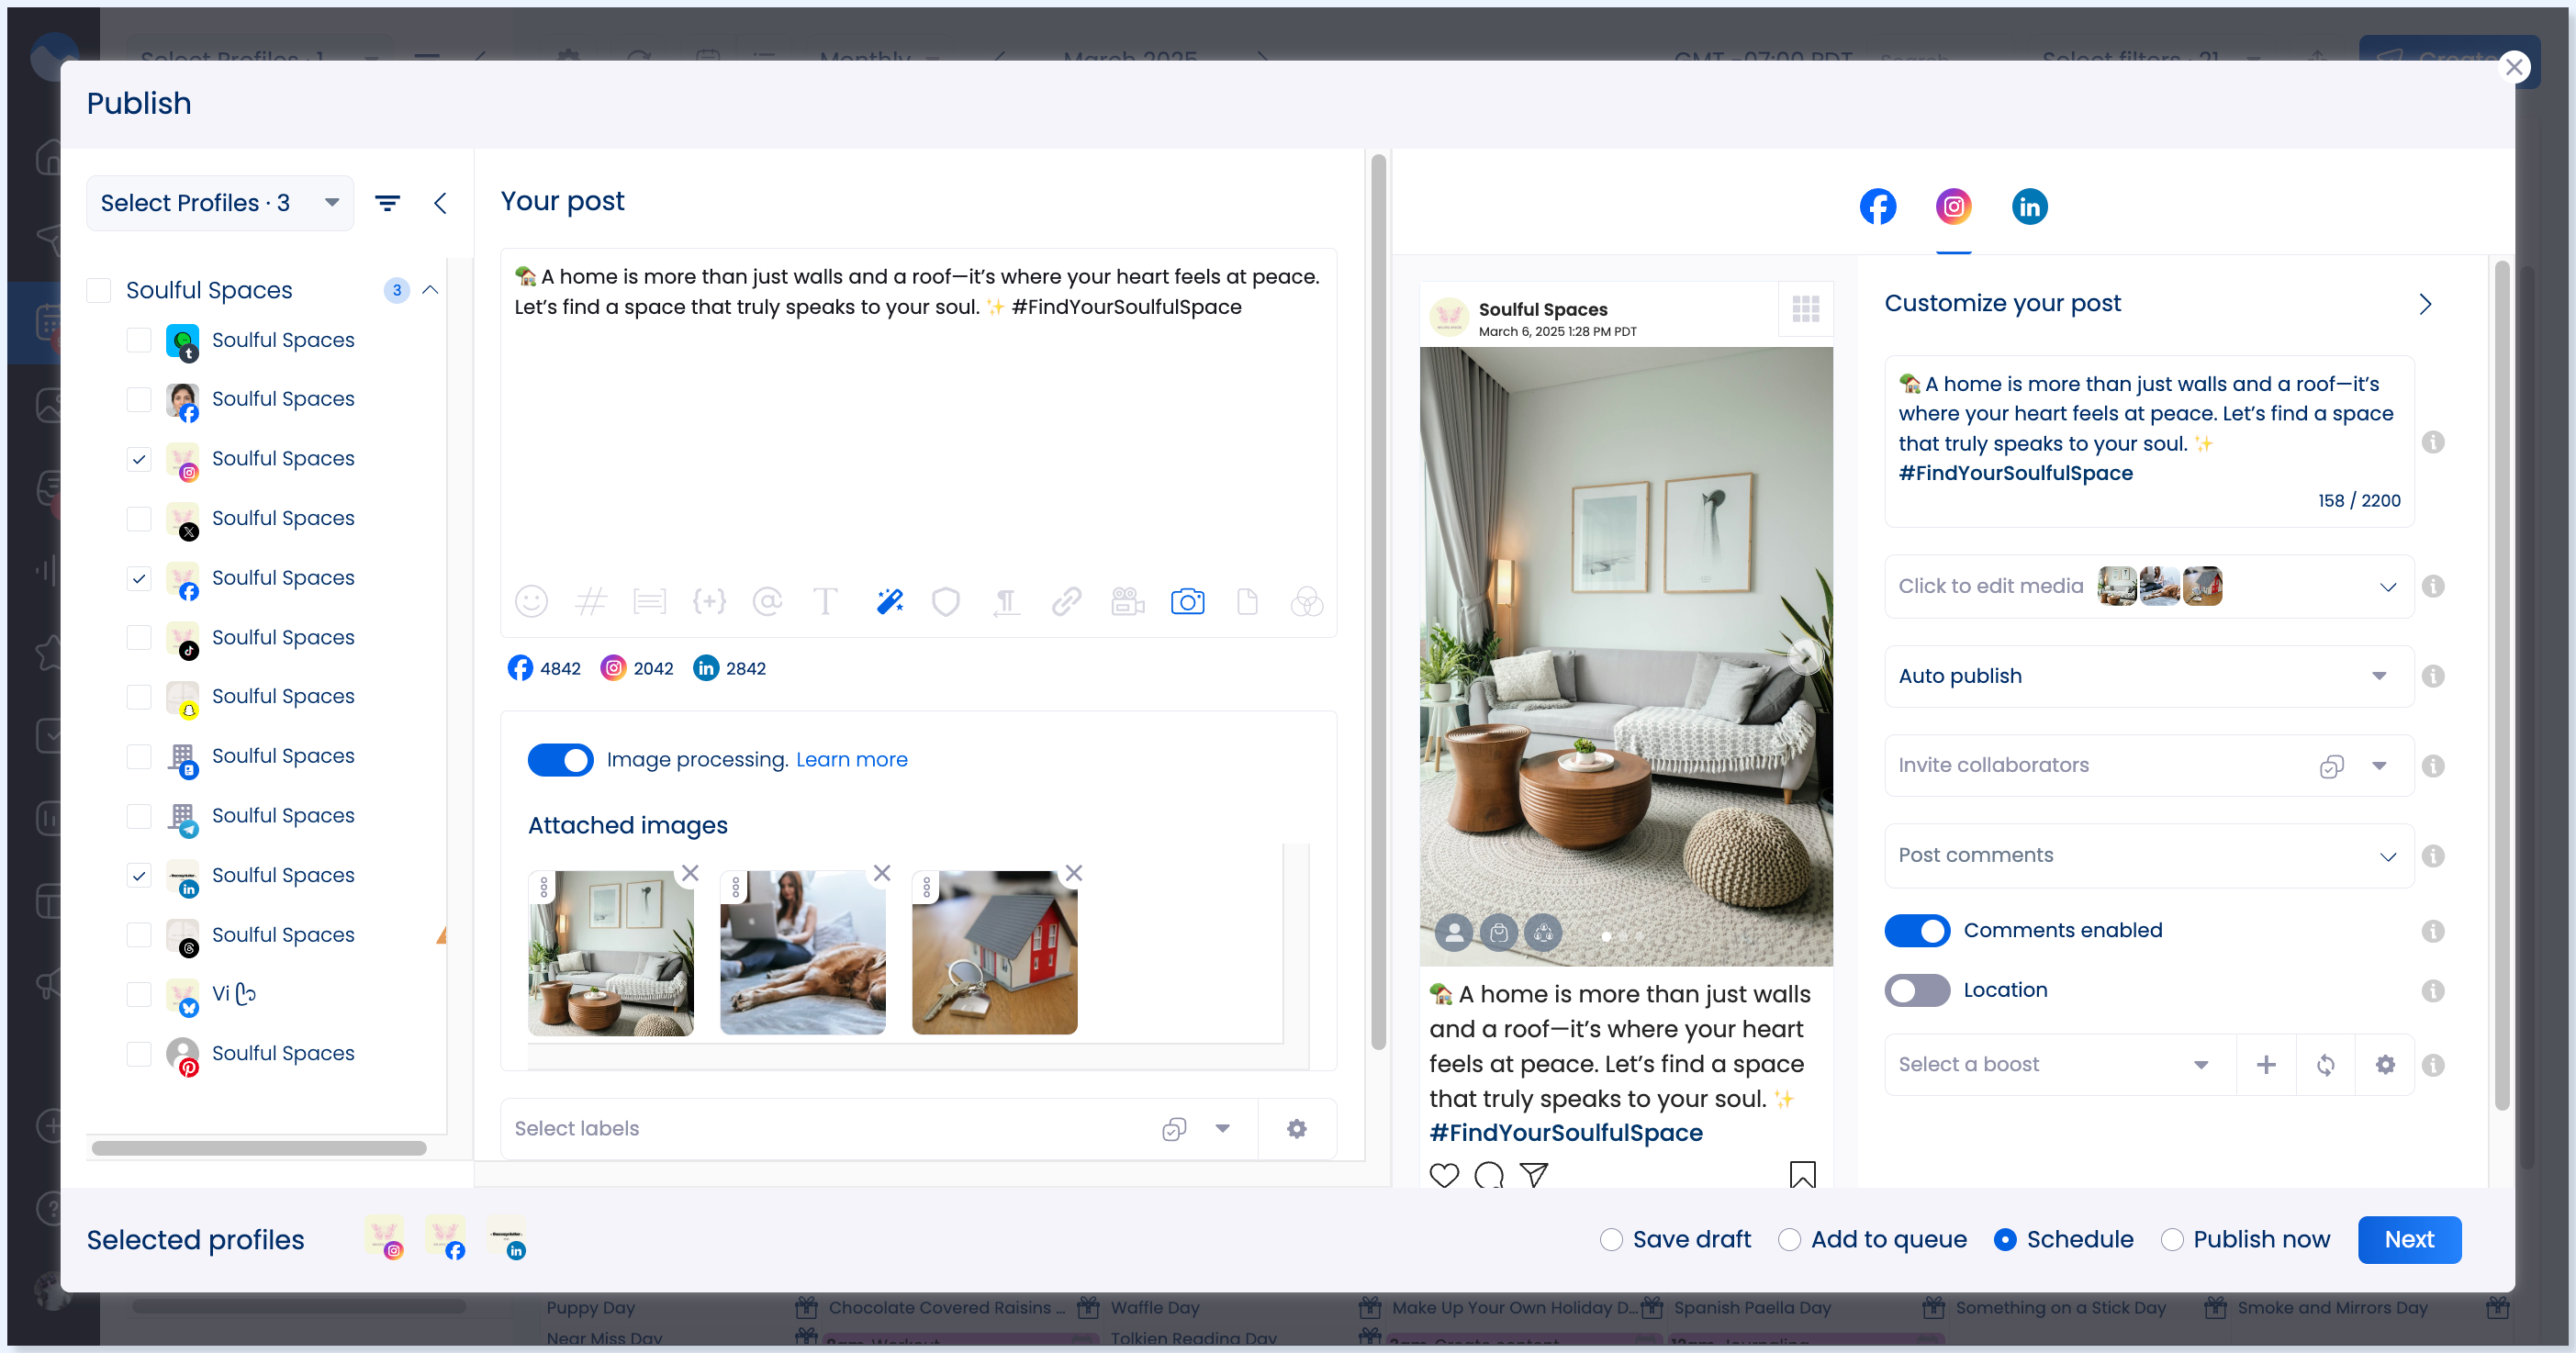The image size is (2576, 1353).
Task: Uncheck the LinkedIn Soulful Spaces profile
Action: [139, 876]
